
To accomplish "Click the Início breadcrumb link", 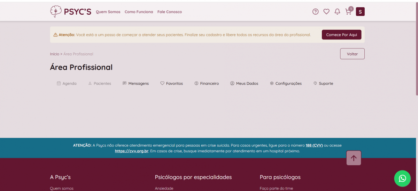I will click(x=55, y=54).
